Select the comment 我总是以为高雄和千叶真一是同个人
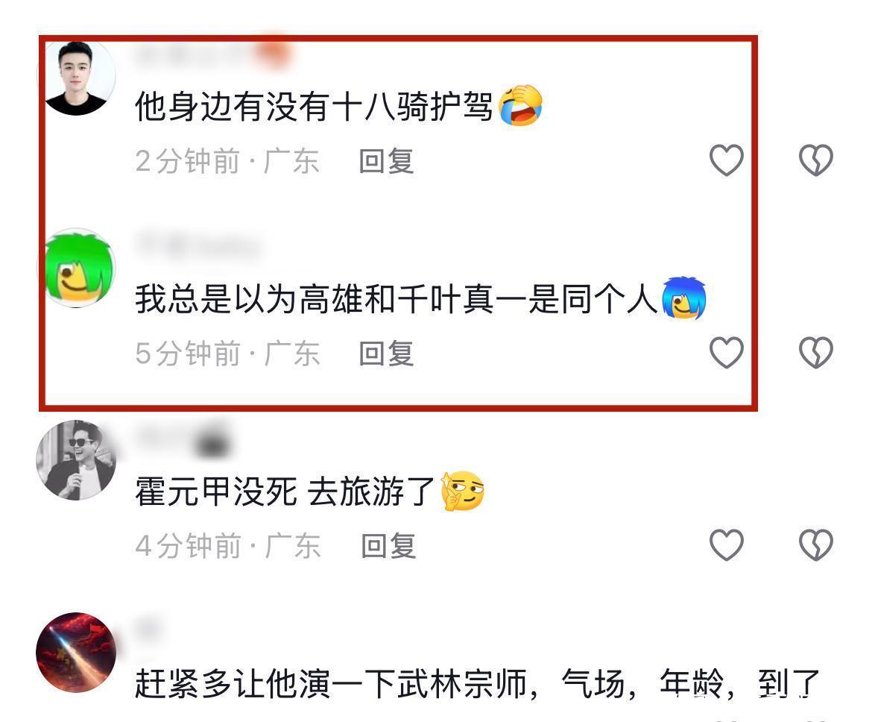872x722 pixels. click(x=396, y=299)
